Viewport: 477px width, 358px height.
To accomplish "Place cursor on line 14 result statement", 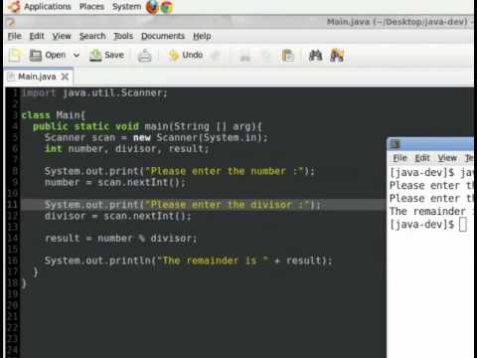I will pos(121,239).
